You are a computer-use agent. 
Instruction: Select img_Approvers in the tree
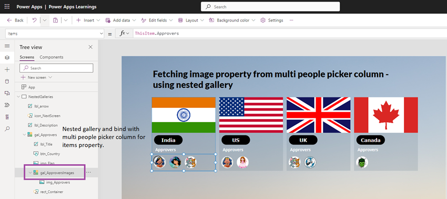click(58, 182)
